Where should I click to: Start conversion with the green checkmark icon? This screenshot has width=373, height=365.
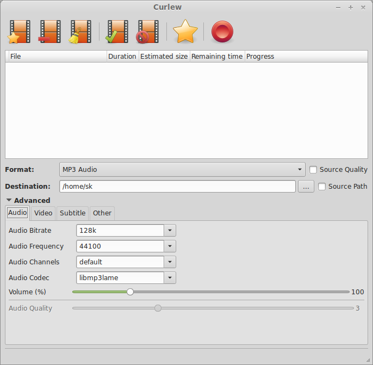tap(117, 32)
